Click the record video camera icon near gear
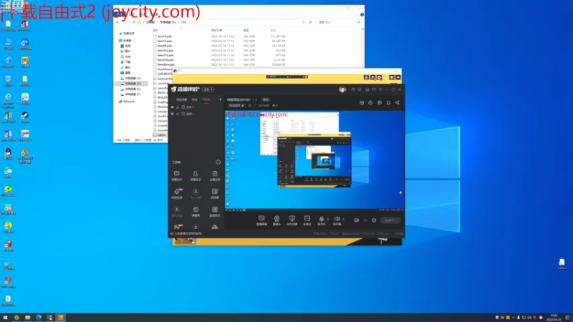 (357, 220)
